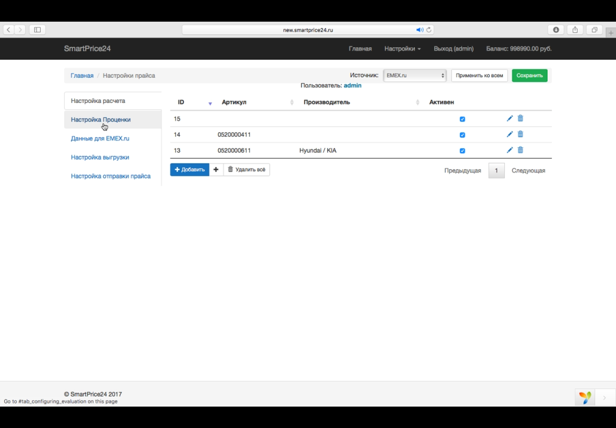Reload the page in the address bar
The height and width of the screenshot is (428, 616).
(429, 30)
